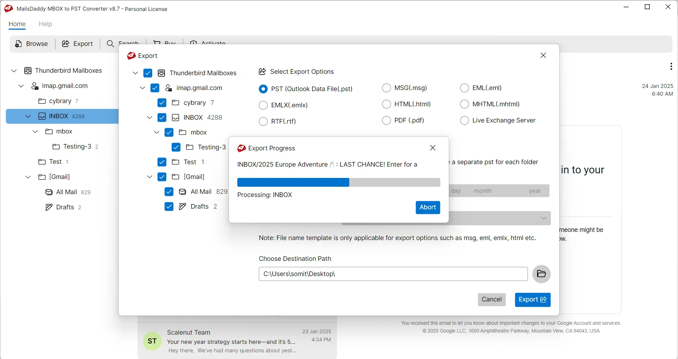Image resolution: width=678 pixels, height=359 pixels.
Task: Click the Export icon in the toolbar
Action: click(x=66, y=44)
